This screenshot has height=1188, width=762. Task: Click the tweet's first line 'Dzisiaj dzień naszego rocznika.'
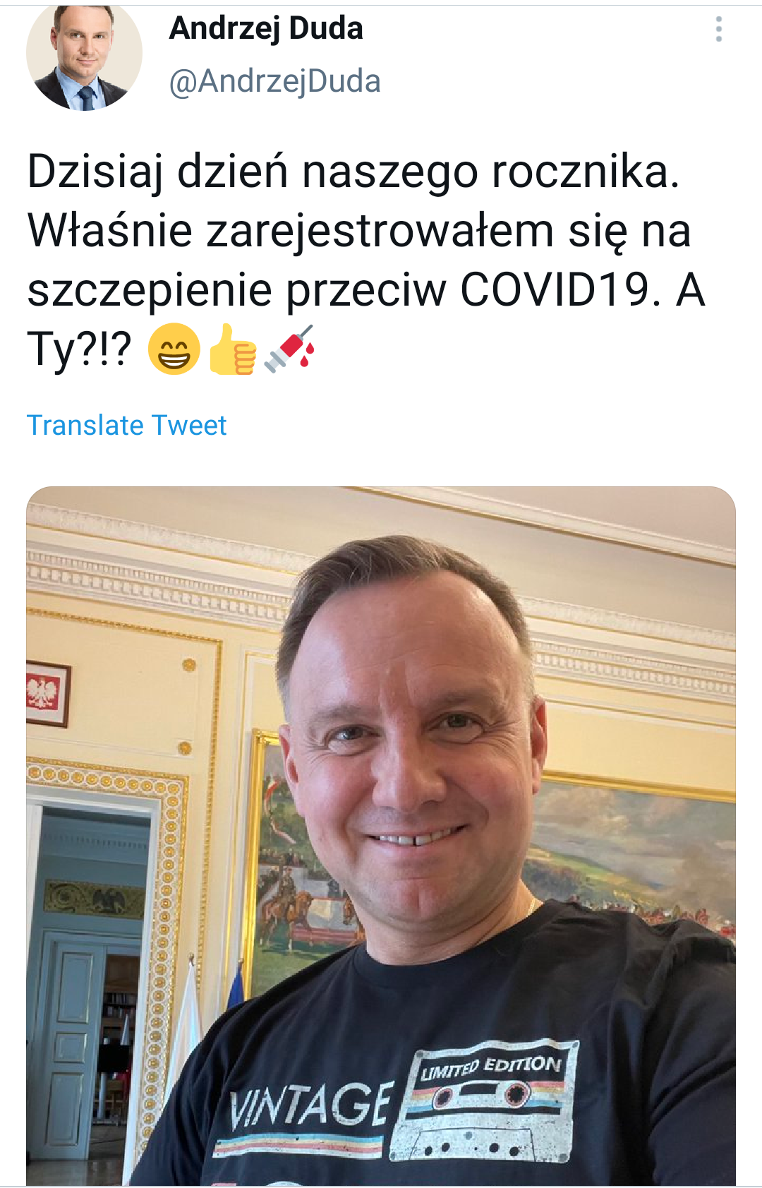[x=353, y=172]
